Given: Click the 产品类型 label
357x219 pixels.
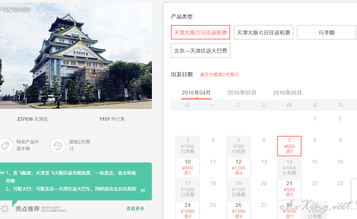Looking at the screenshot, I should coord(182,17).
